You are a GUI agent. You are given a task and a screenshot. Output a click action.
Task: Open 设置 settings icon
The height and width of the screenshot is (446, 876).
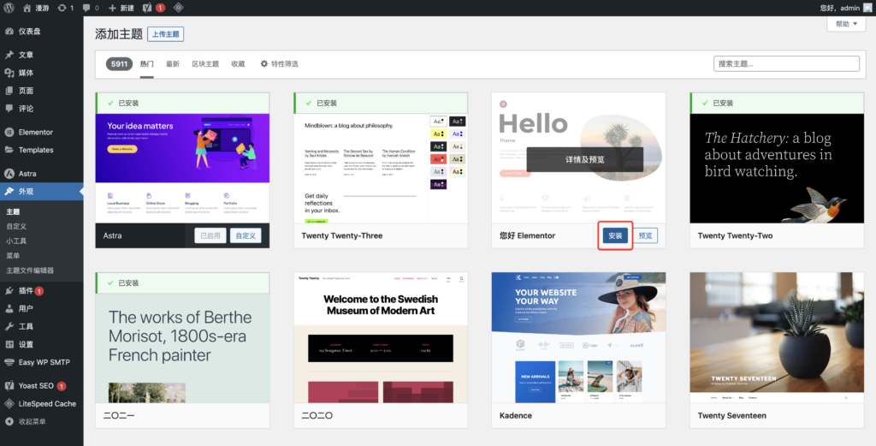pos(9,344)
